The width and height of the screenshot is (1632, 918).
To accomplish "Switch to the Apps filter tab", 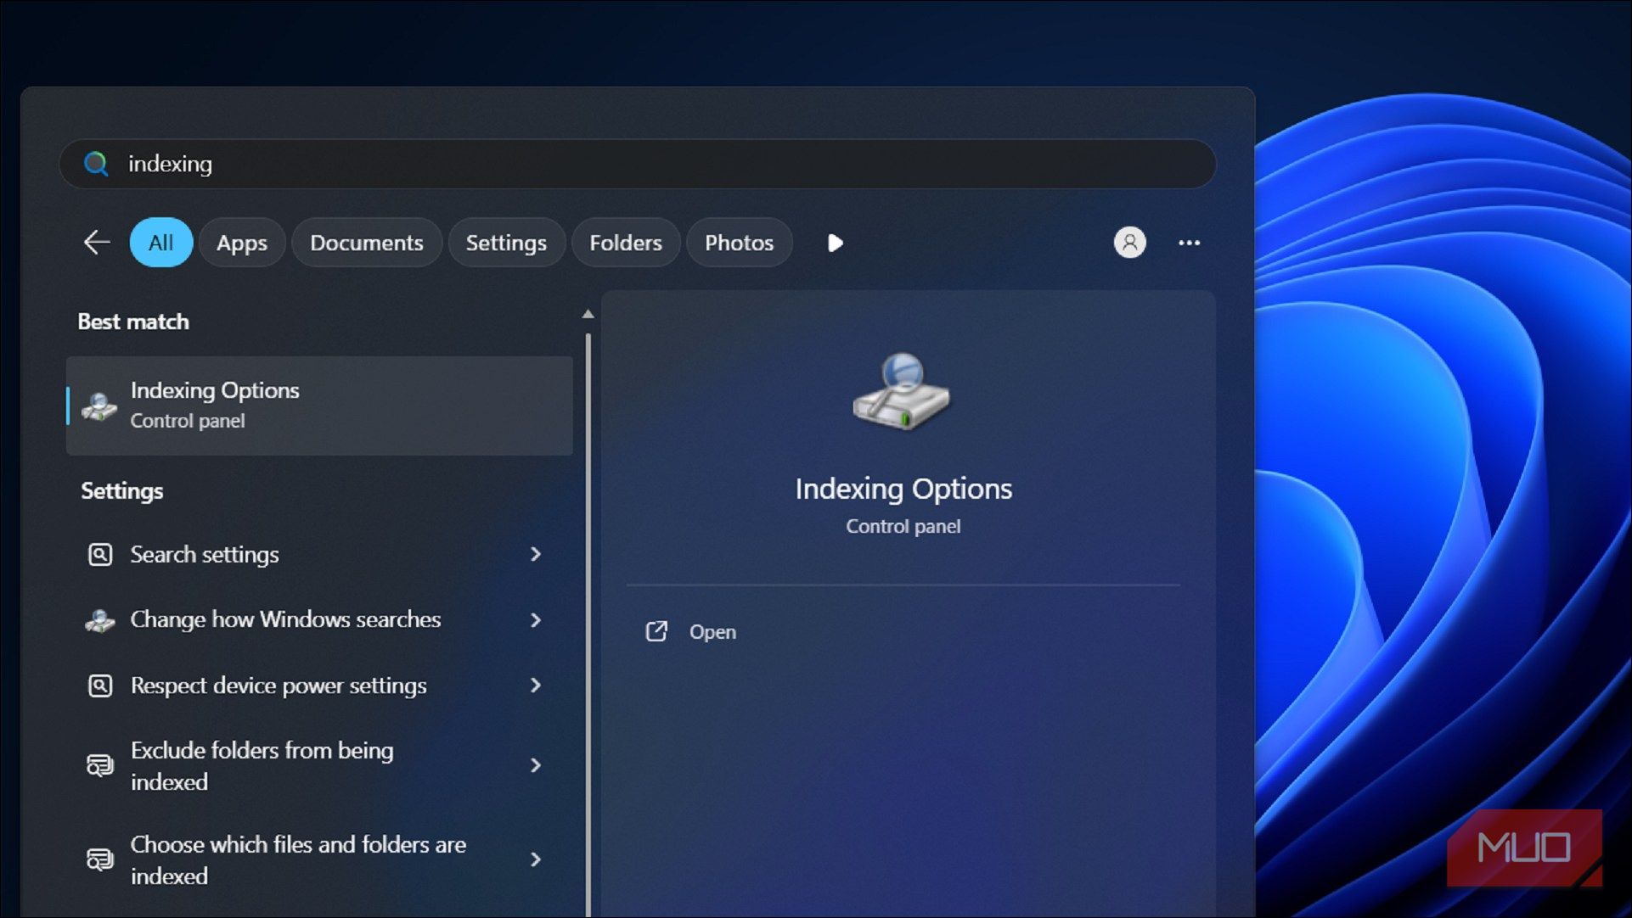I will tap(242, 243).
